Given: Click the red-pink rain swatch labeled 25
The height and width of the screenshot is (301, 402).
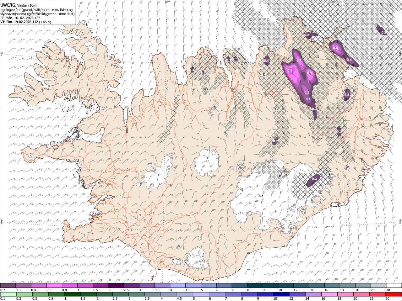Looking at the screenshot, I should 378,294.
